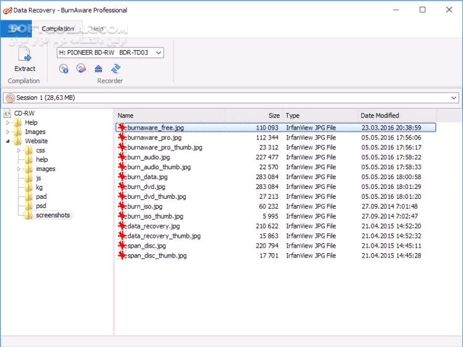Select the CD-RW root disc icon
Image resolution: width=463 pixels, height=347 pixels.
[7, 113]
